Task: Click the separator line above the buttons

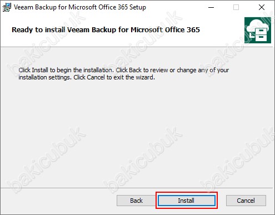Action: (x=137, y=188)
